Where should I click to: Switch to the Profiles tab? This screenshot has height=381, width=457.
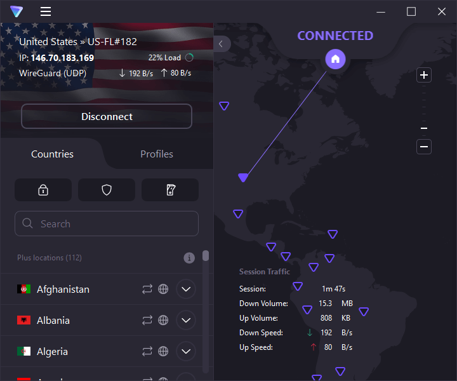click(x=156, y=154)
